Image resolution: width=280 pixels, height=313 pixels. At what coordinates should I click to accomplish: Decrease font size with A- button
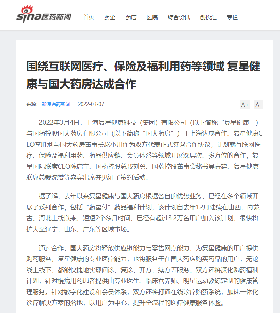258,105
